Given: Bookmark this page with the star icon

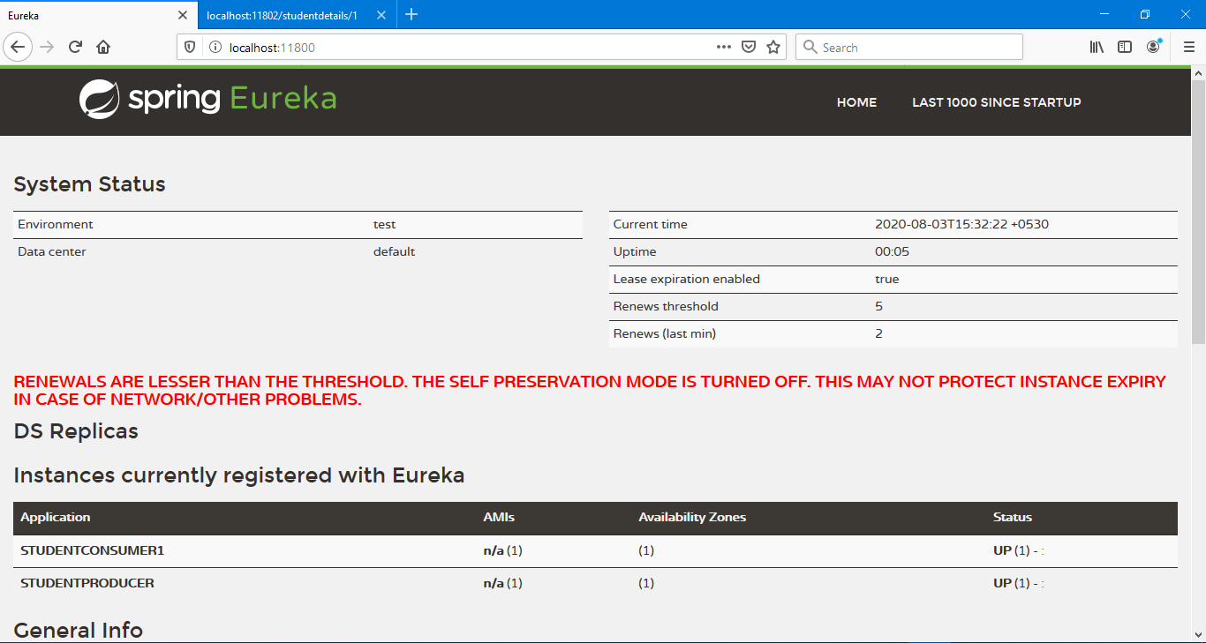Looking at the screenshot, I should (773, 48).
